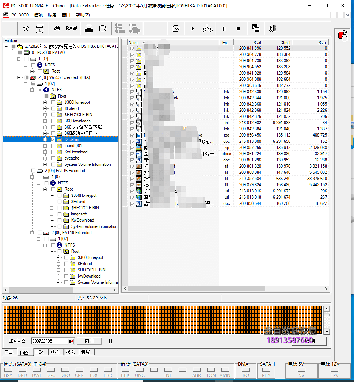Click the PC-3000 app icon in menu bar
Viewport: 354px width, 382px height.
coord(6,15)
